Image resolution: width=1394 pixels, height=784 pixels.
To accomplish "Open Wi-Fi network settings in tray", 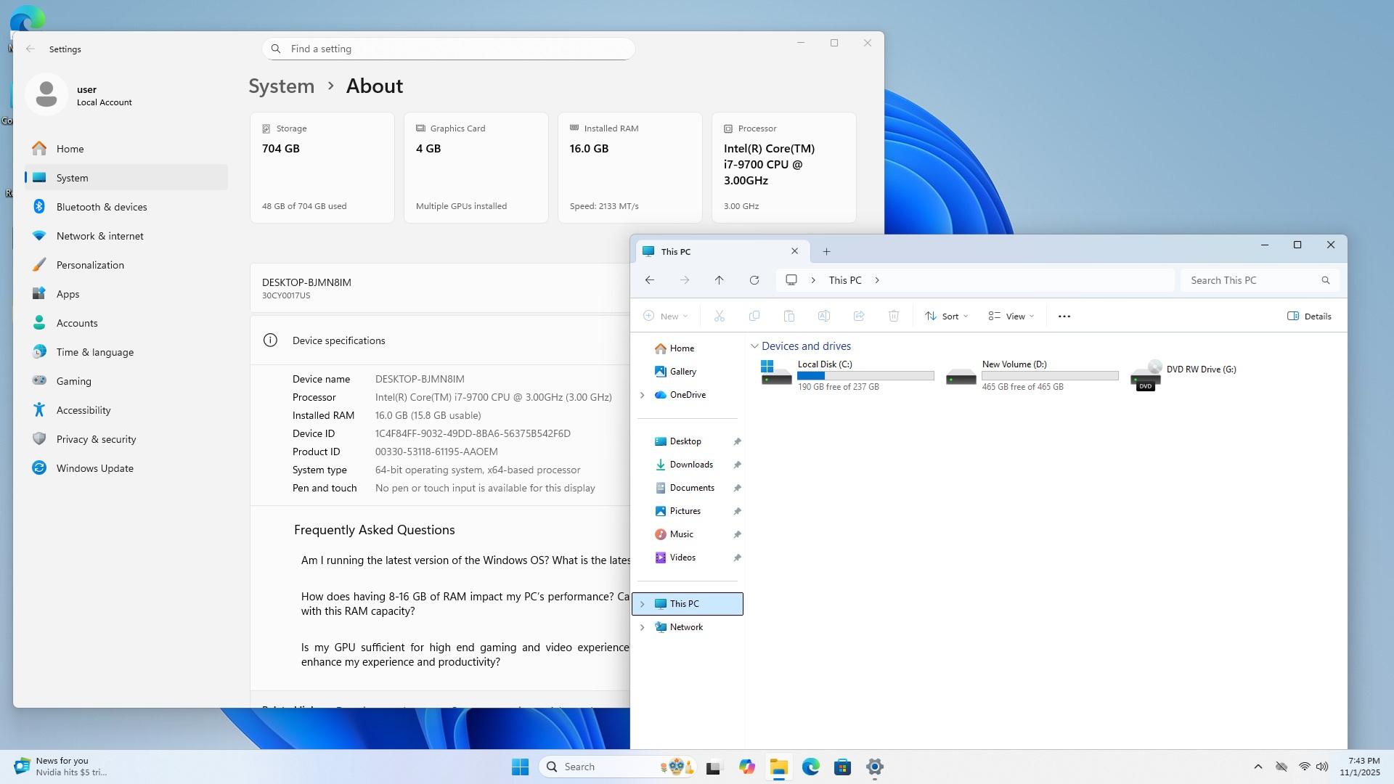I will pos(1304,767).
